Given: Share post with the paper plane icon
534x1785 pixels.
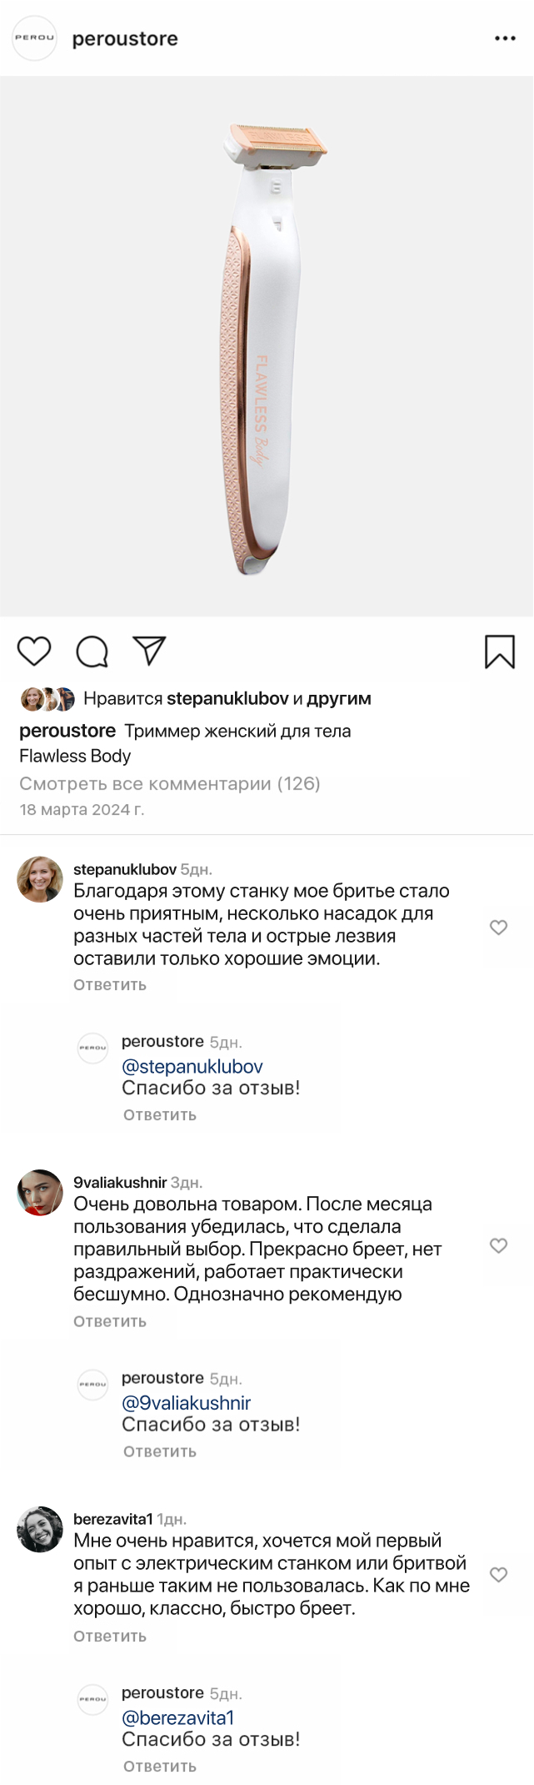Looking at the screenshot, I should point(150,651).
